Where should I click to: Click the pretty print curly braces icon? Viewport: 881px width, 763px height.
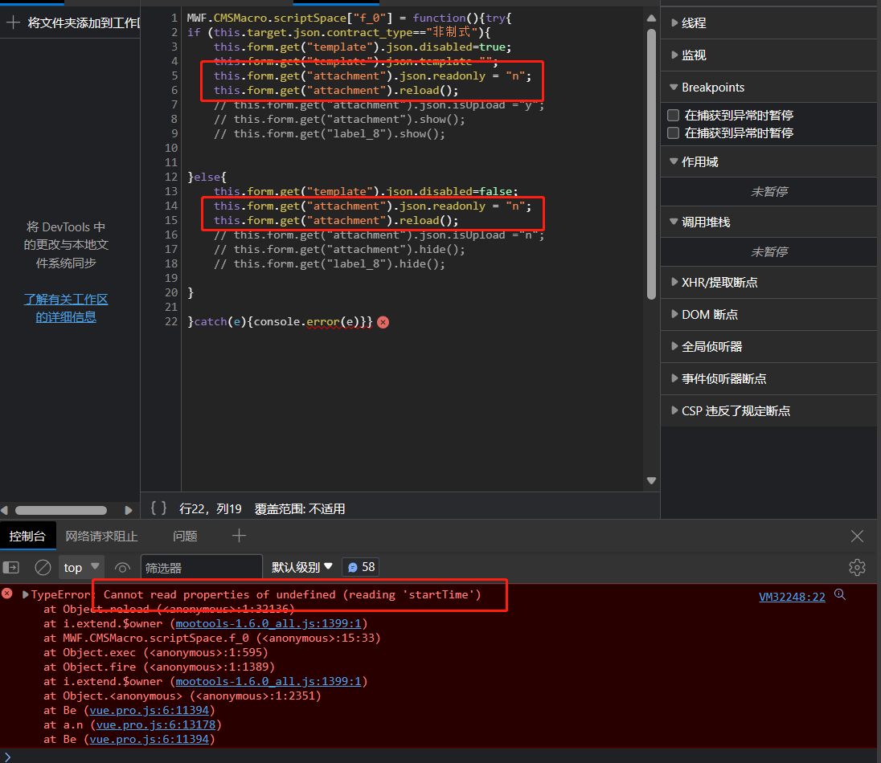[158, 508]
